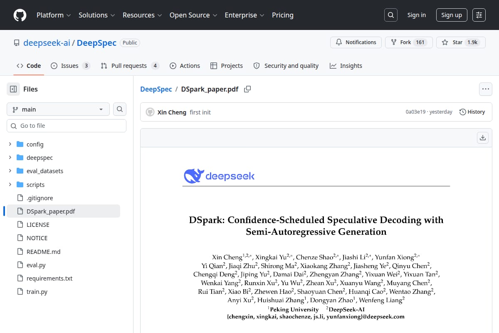View the file History
This screenshot has width=499, height=333.
[472, 112]
